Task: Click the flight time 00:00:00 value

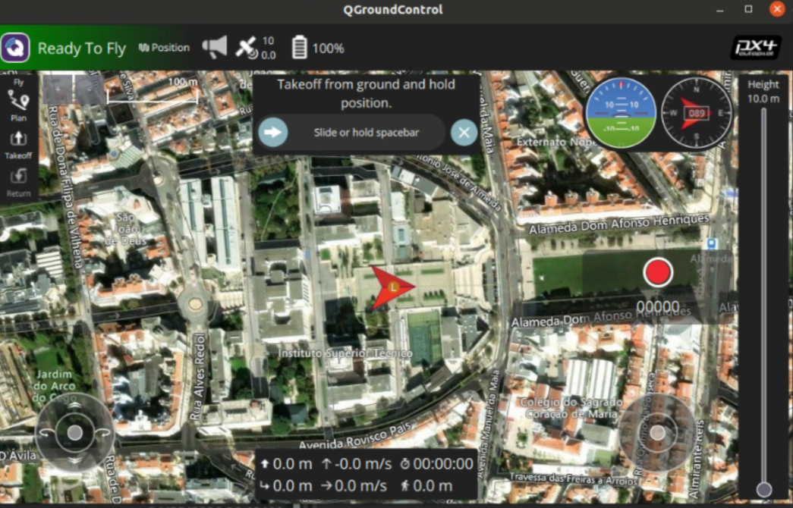Action: [x=437, y=464]
